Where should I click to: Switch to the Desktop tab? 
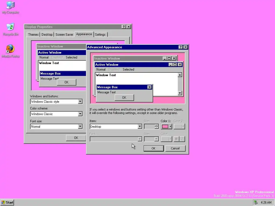click(x=47, y=35)
